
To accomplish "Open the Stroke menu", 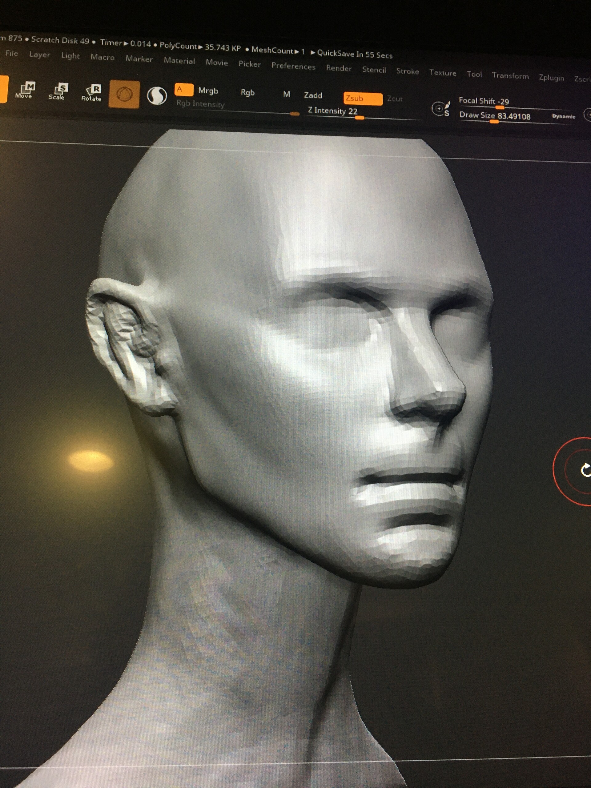I will [407, 71].
